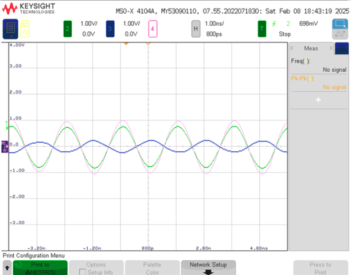Image resolution: width=351 pixels, height=275 pixels.
Task: Select the solid orange trigger time marker
Action: point(126,44)
